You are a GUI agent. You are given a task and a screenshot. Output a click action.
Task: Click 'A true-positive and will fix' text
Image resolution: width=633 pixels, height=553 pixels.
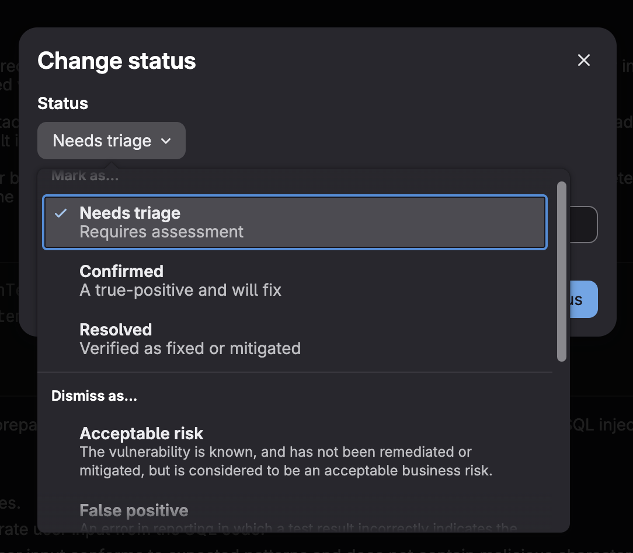[180, 290]
